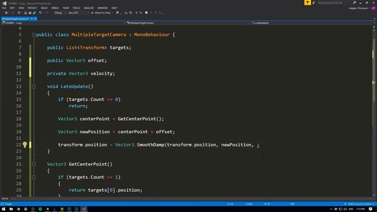This screenshot has height=212, width=377.
Task: Collapse the LateUpdate method outline
Action: [34, 87]
